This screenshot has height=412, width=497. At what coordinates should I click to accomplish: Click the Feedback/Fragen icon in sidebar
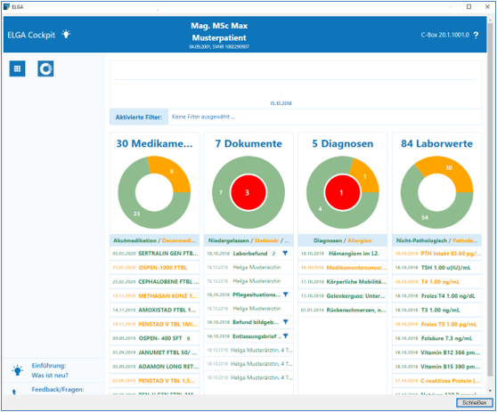click(14, 392)
